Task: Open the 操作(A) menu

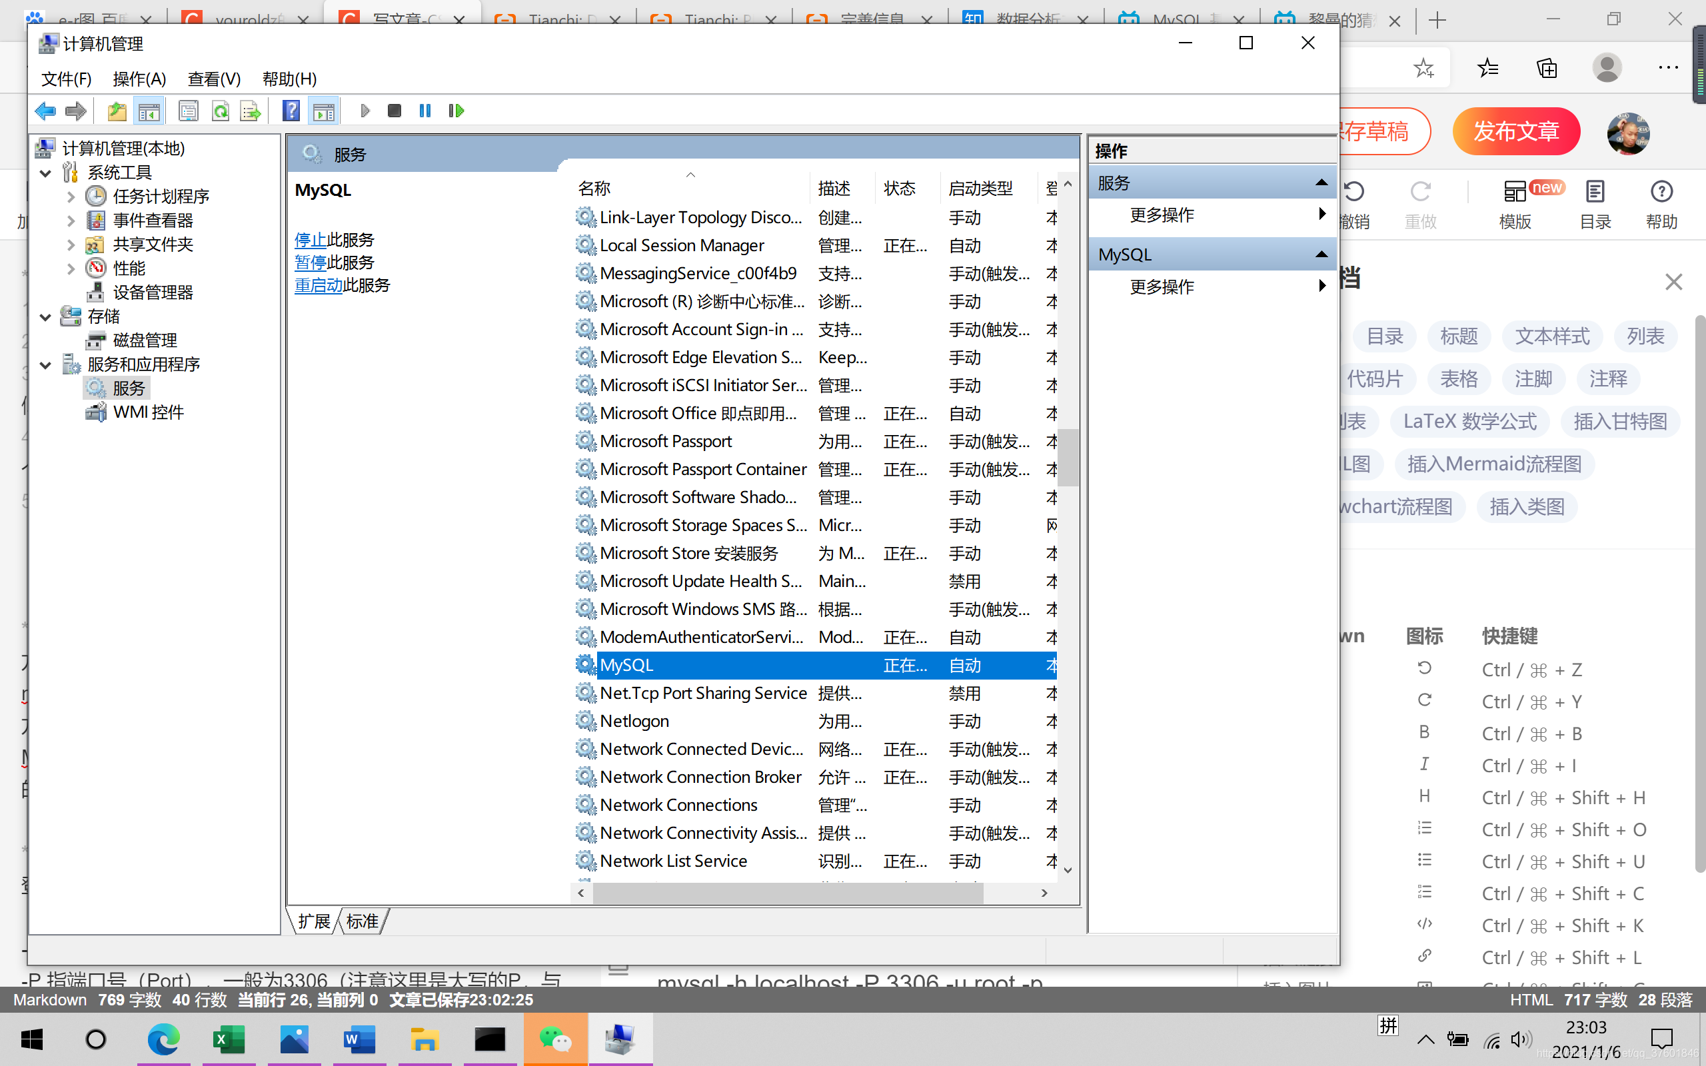Action: [x=139, y=79]
